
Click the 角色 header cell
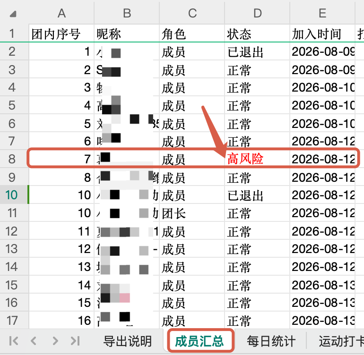192,34
